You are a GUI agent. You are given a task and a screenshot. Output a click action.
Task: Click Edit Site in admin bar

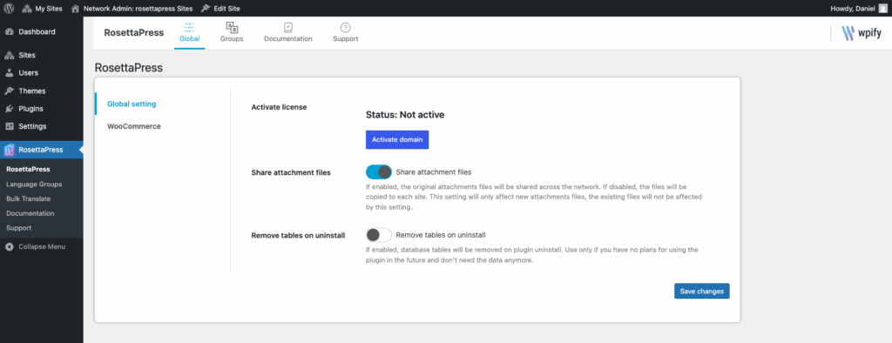tap(220, 9)
